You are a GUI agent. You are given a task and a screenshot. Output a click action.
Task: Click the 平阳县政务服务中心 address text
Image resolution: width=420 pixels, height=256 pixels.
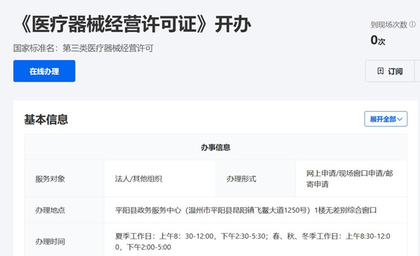click(x=246, y=210)
